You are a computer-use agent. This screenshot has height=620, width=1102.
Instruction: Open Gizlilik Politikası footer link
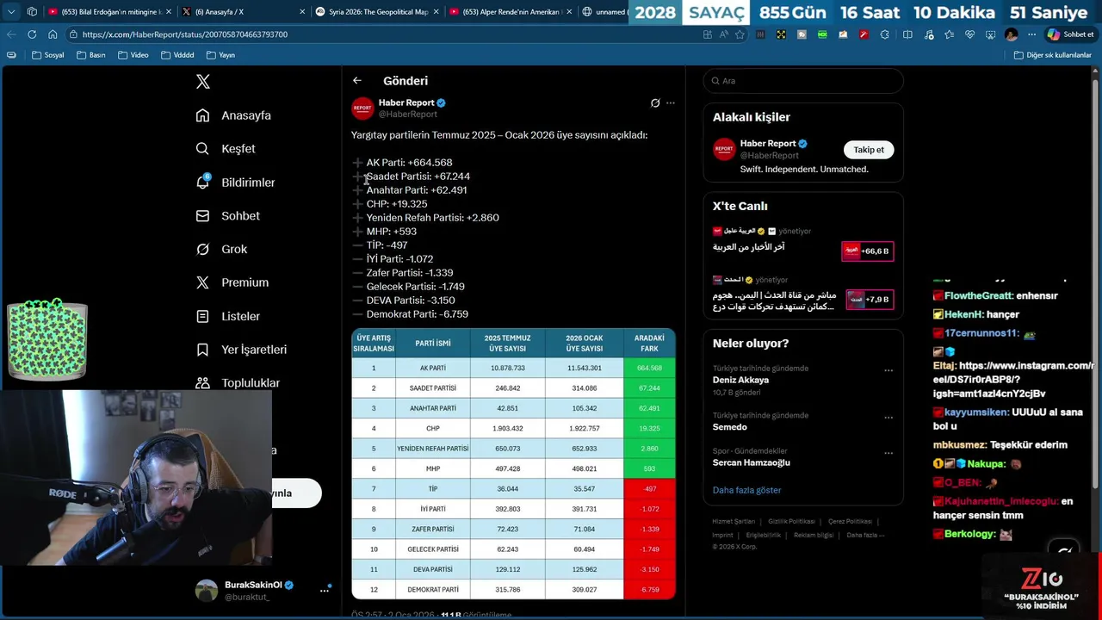pos(791,522)
